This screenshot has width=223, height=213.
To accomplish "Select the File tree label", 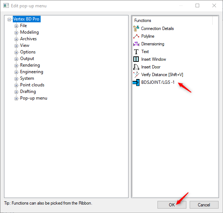I will pyautogui.click(x=23, y=26).
